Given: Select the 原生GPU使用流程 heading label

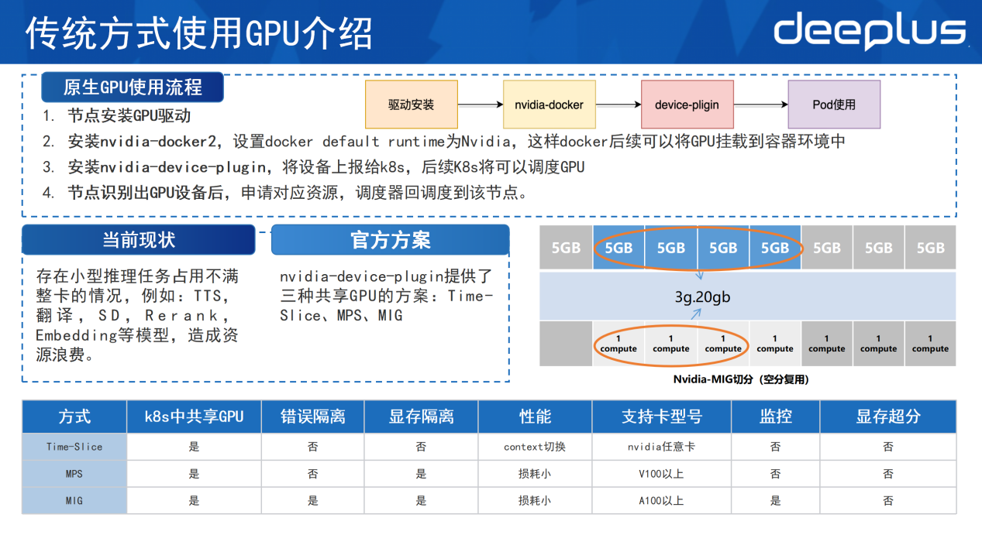Looking at the screenshot, I should (x=133, y=87).
